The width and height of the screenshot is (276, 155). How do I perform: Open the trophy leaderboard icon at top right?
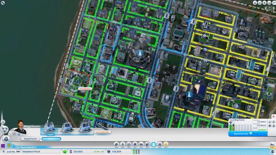click(264, 3)
